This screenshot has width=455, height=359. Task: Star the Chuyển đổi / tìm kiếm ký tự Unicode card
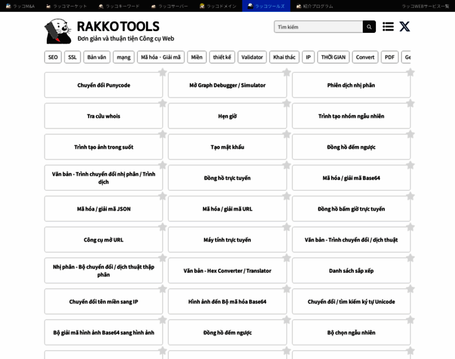coord(410,289)
